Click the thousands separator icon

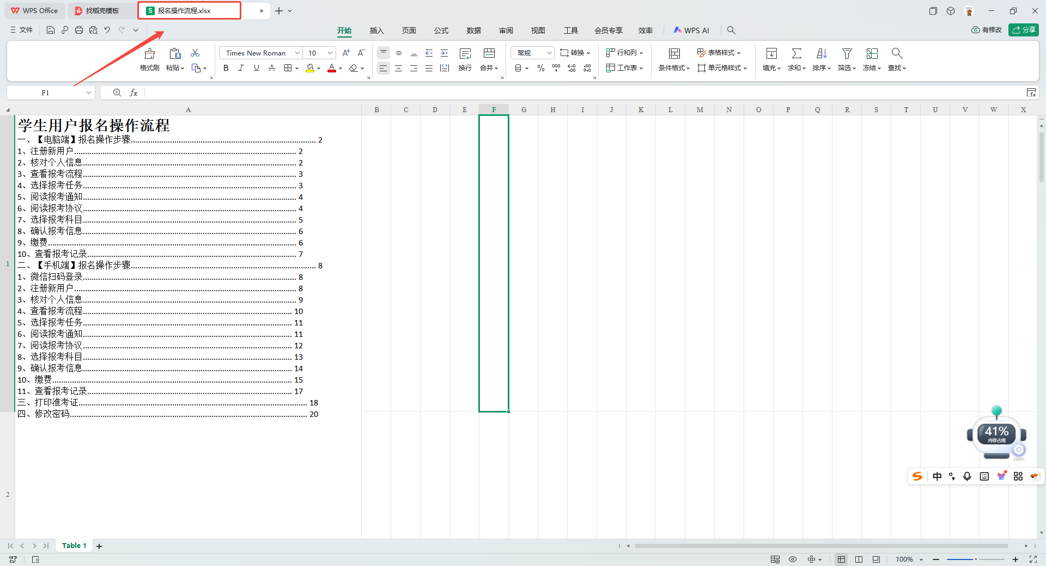[x=556, y=68]
